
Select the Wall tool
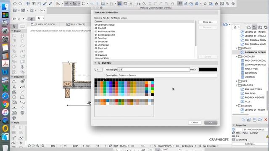pyautogui.click(x=14, y=36)
